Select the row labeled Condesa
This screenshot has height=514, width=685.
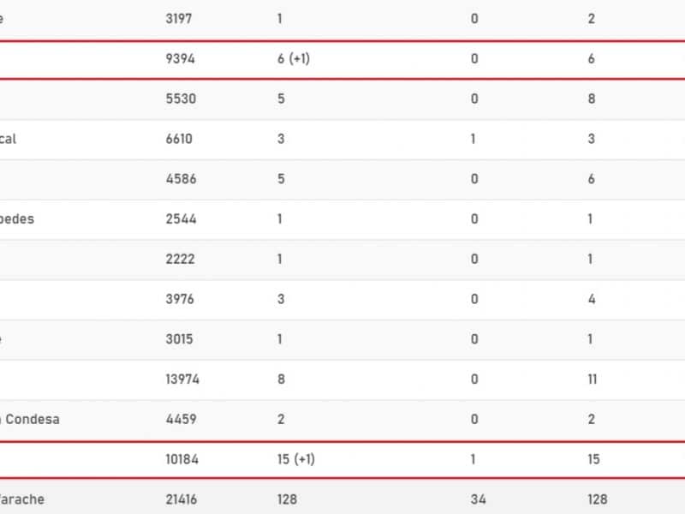(x=342, y=419)
